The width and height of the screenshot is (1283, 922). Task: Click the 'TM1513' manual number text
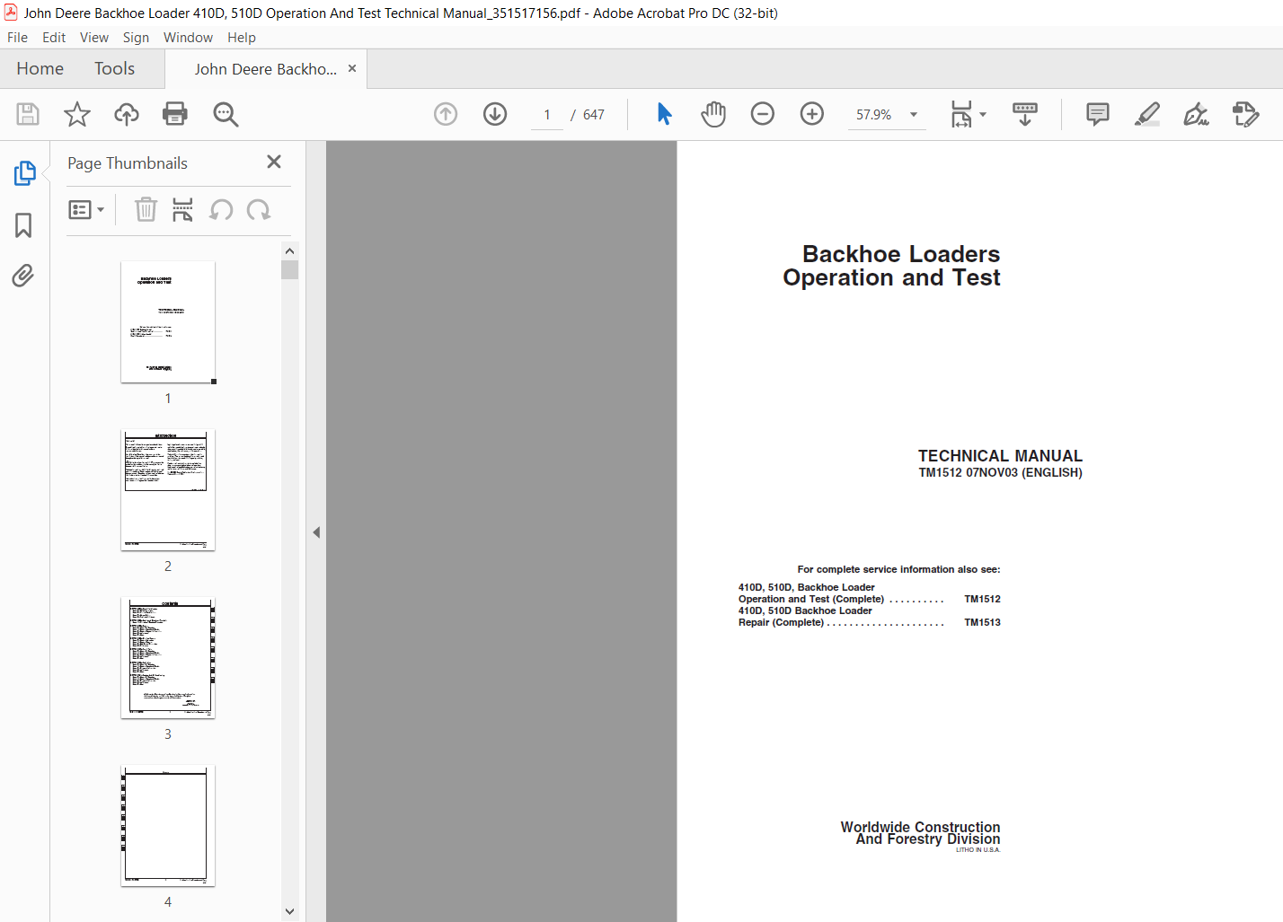pos(982,622)
